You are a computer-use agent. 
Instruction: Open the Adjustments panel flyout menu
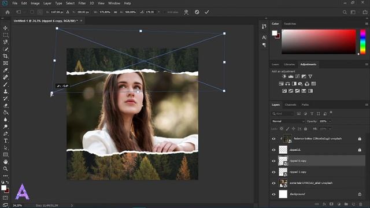[367, 64]
